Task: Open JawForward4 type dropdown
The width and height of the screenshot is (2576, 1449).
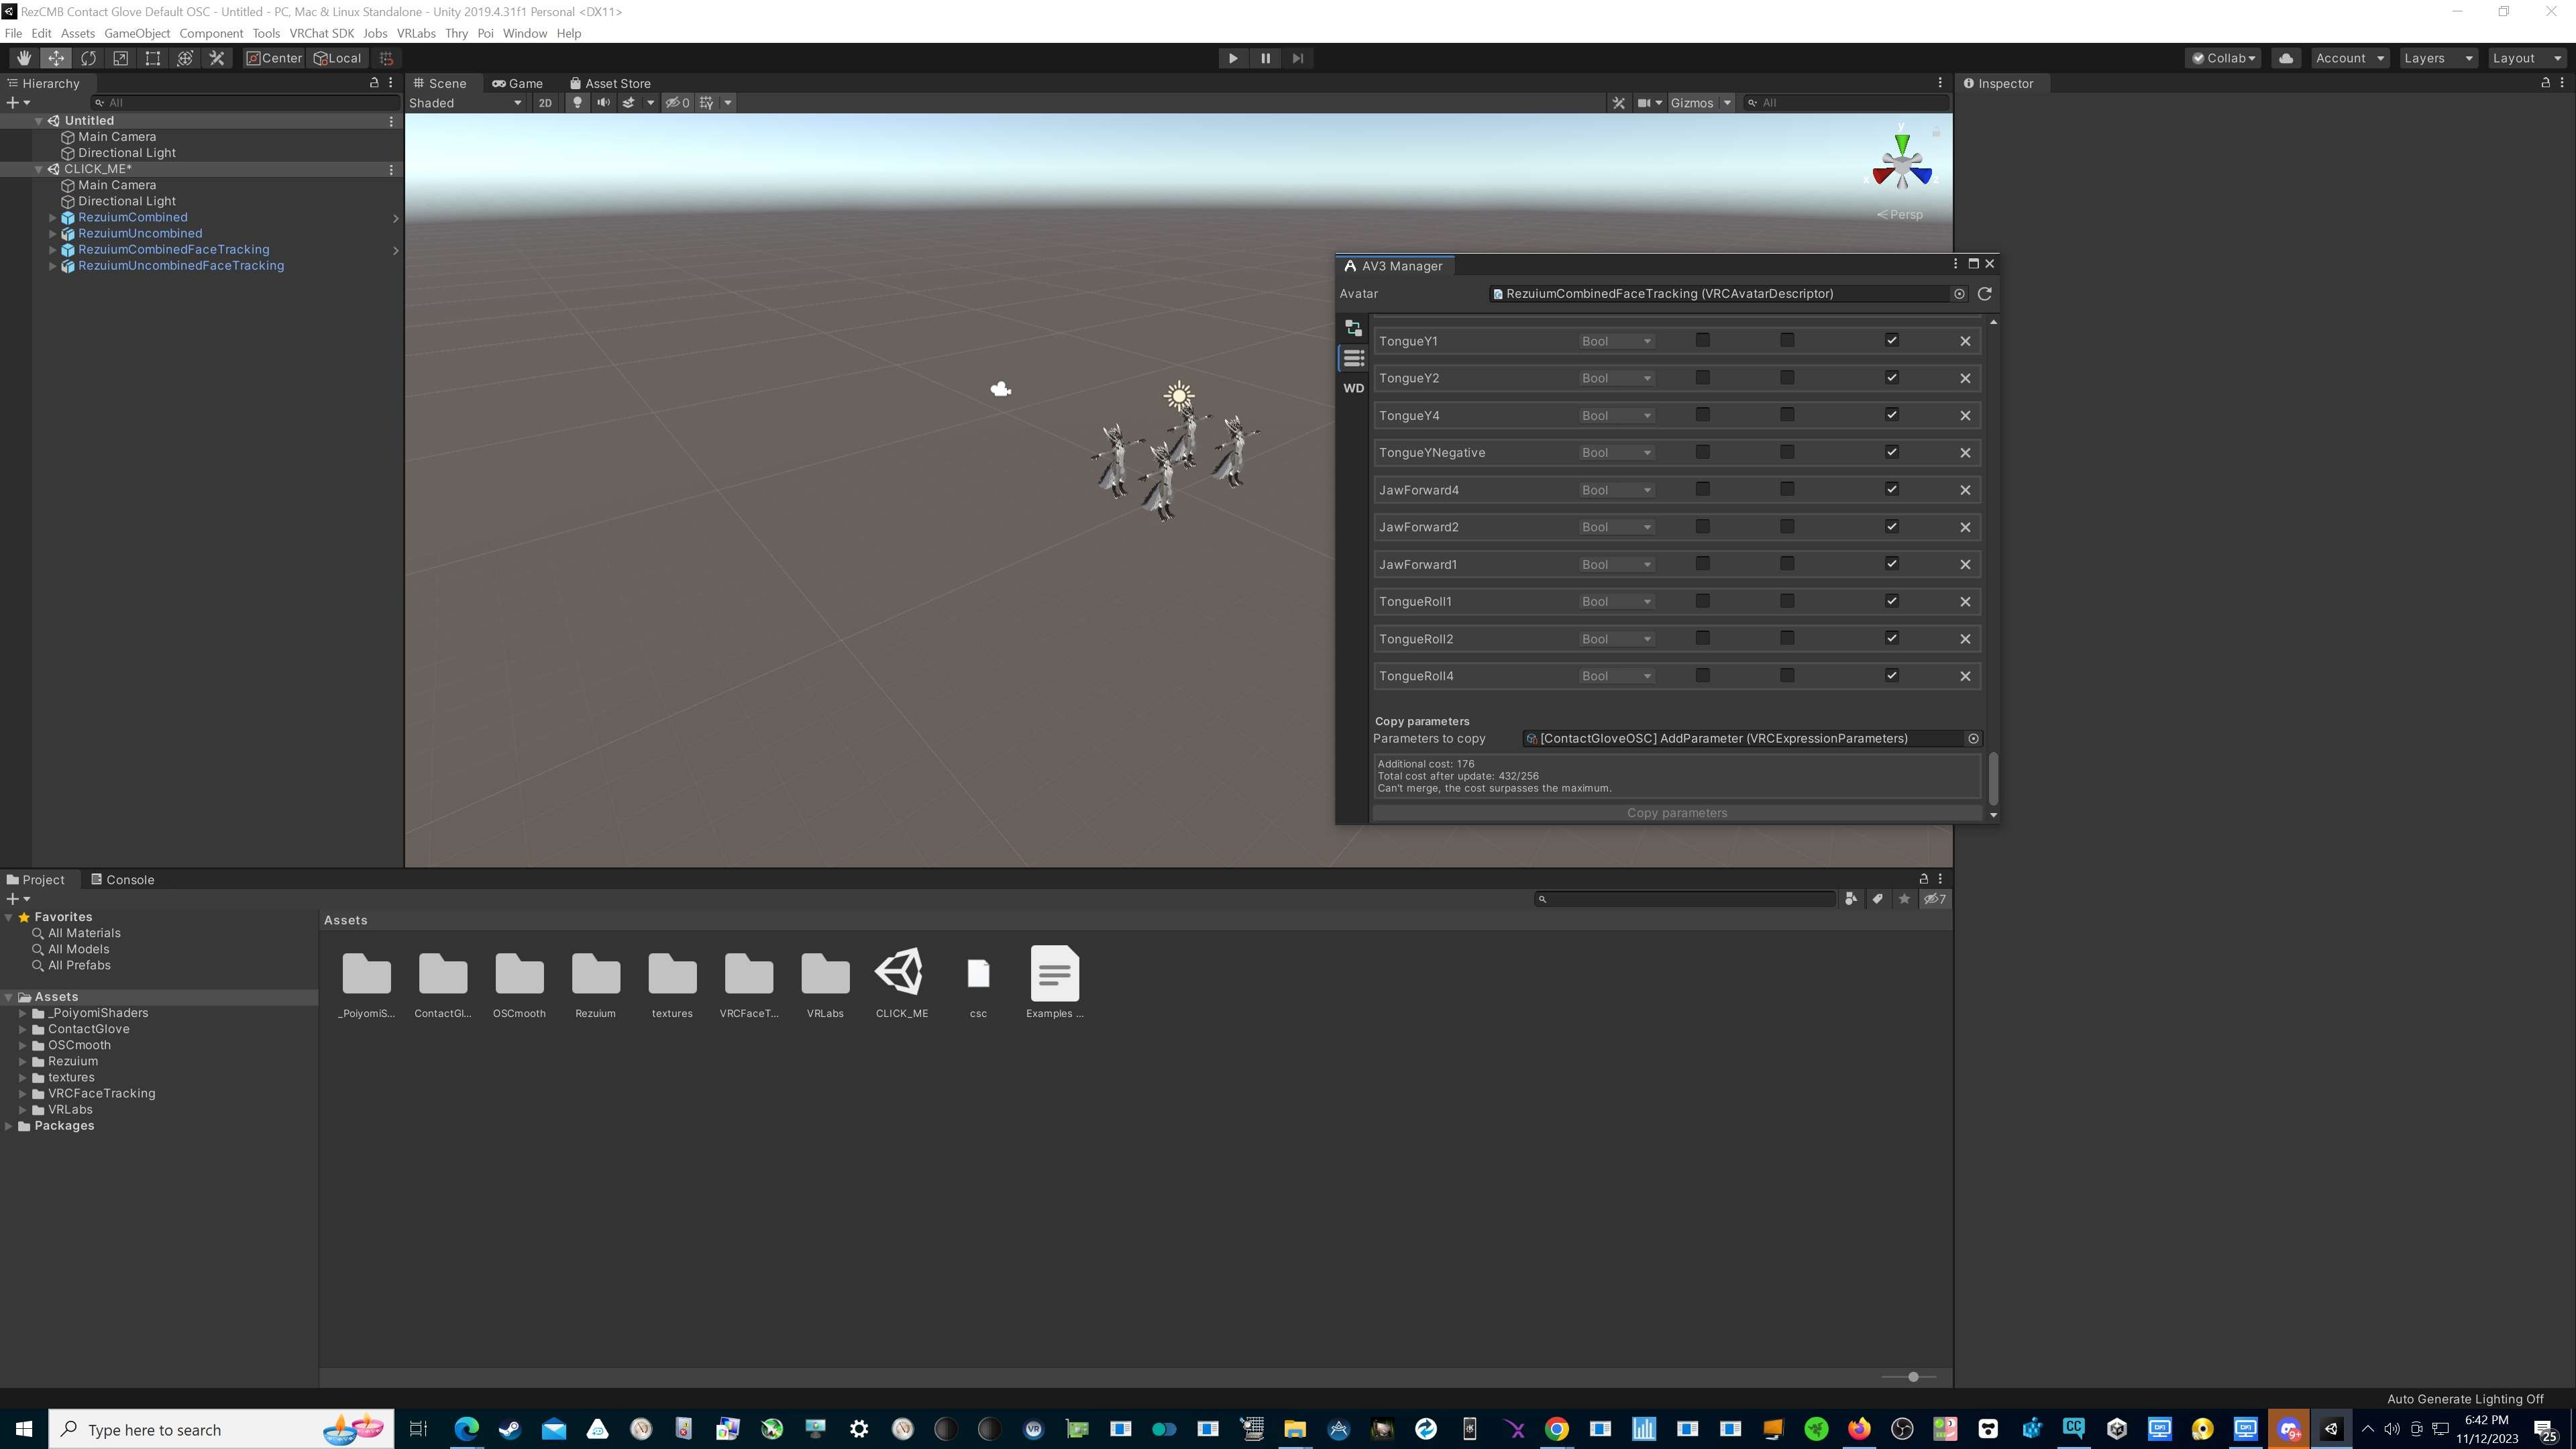Action: 1616,490
